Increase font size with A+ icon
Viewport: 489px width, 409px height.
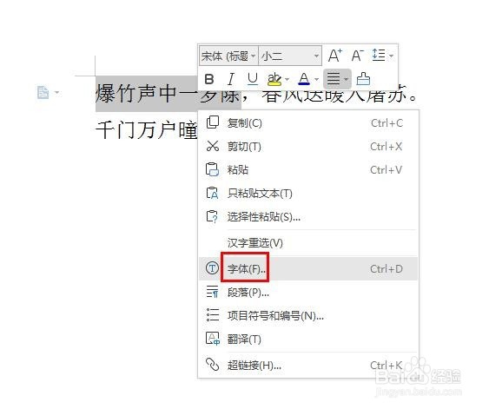335,56
